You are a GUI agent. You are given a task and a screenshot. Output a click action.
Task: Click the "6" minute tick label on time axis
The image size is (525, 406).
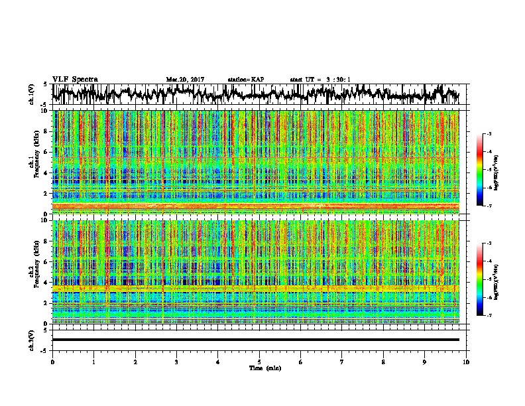click(301, 362)
